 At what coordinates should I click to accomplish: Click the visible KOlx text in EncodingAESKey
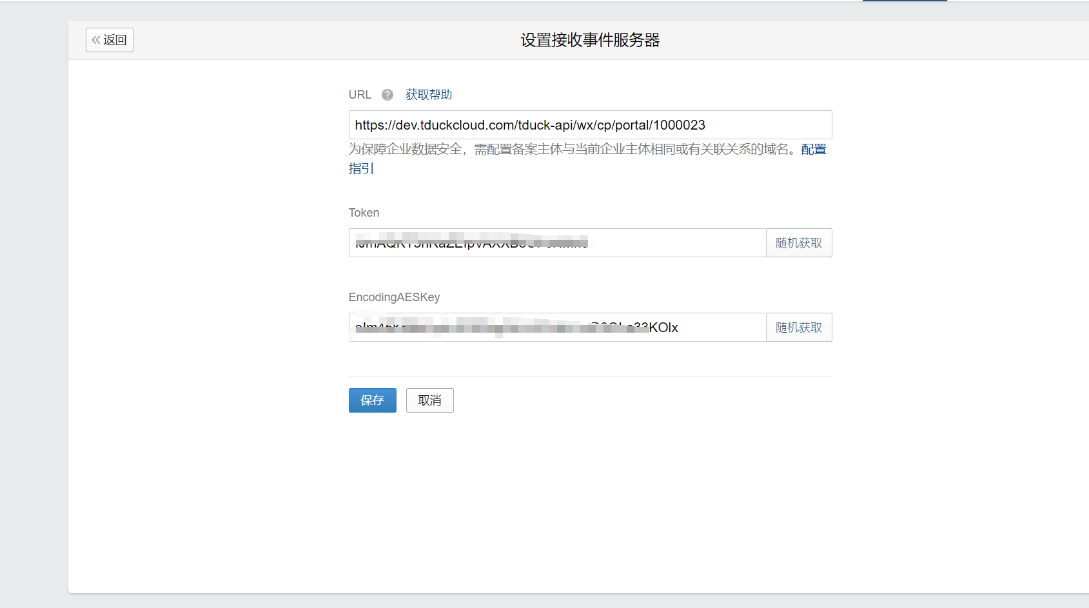[663, 328]
